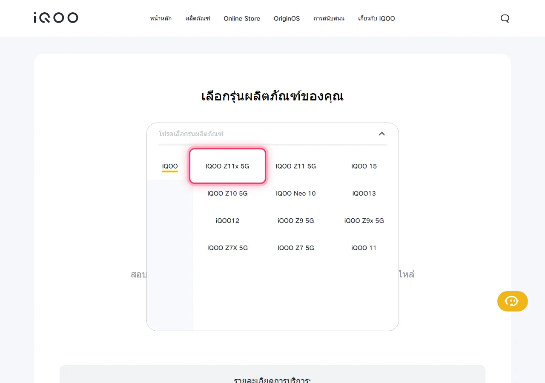Choose iQOO Z11 5G model
The image size is (545, 383).
click(296, 166)
